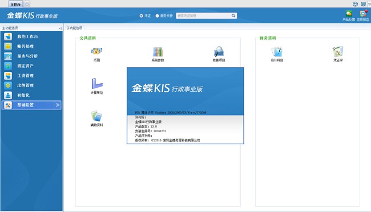Open 工资管理 module
This screenshot has height=212, width=371.
(x=31, y=76)
